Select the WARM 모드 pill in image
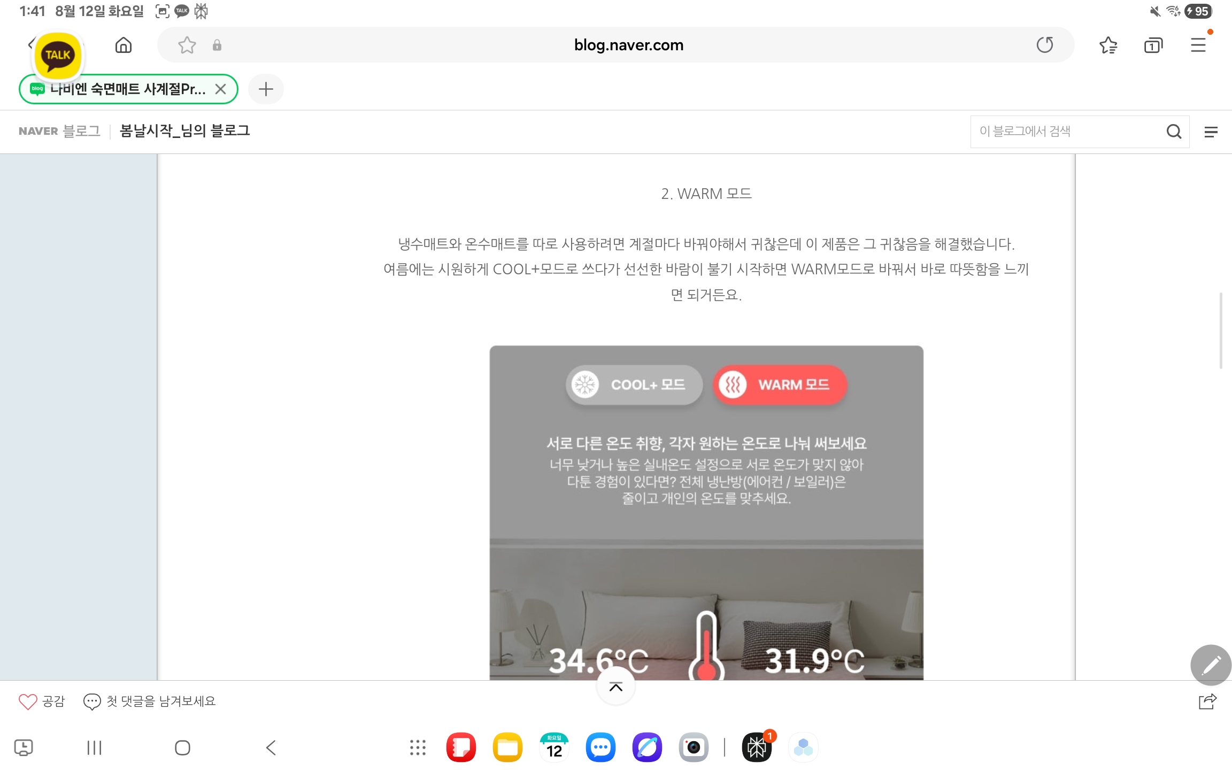1232x770 pixels. click(780, 385)
